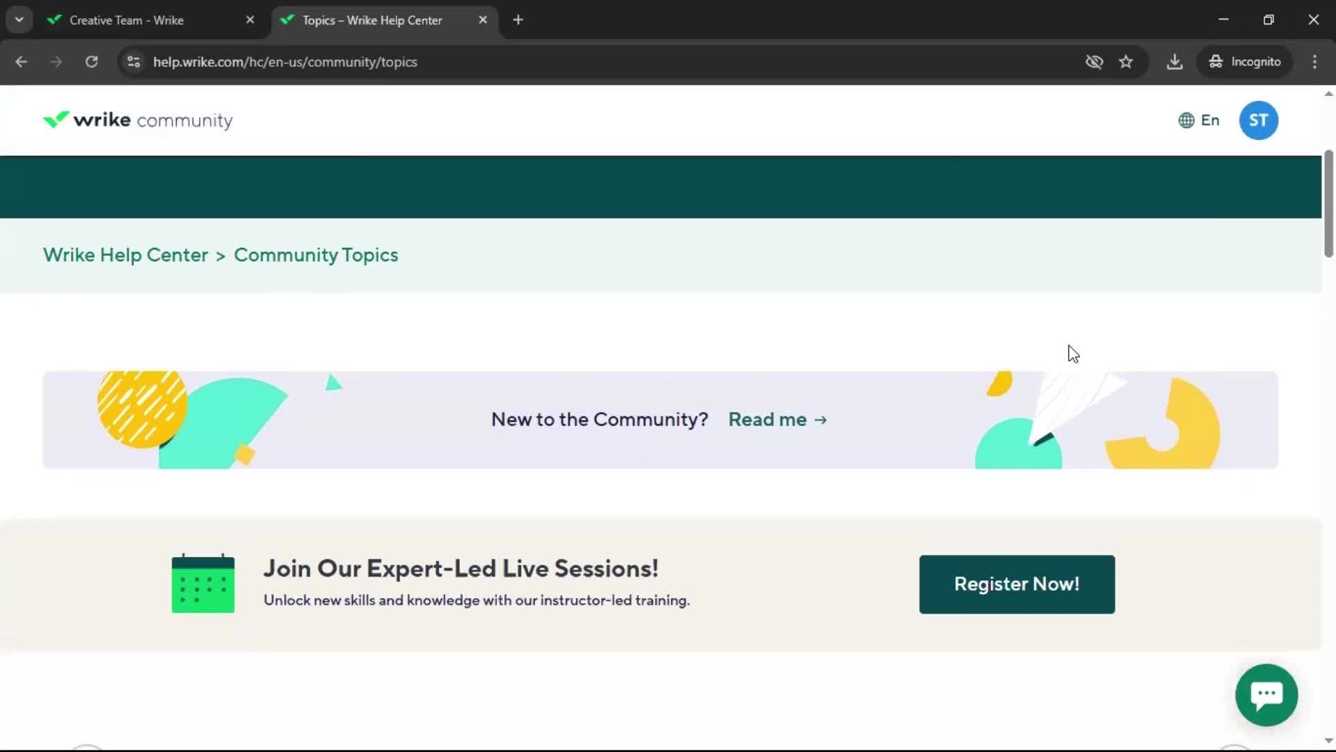
Task: Open the live chat bubble
Action: pos(1266,695)
